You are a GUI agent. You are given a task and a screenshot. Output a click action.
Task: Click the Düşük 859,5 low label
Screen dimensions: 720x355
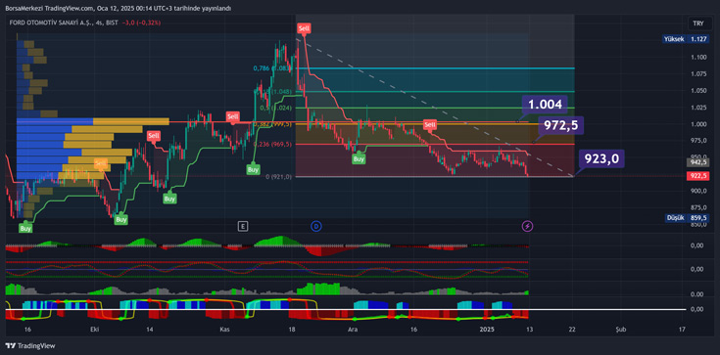[687, 218]
